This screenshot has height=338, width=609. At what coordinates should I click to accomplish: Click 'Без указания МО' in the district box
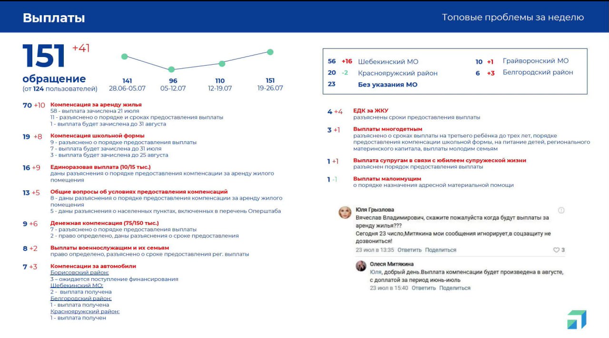387,85
